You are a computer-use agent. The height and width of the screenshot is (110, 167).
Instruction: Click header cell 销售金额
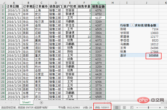click(x=98, y=6)
